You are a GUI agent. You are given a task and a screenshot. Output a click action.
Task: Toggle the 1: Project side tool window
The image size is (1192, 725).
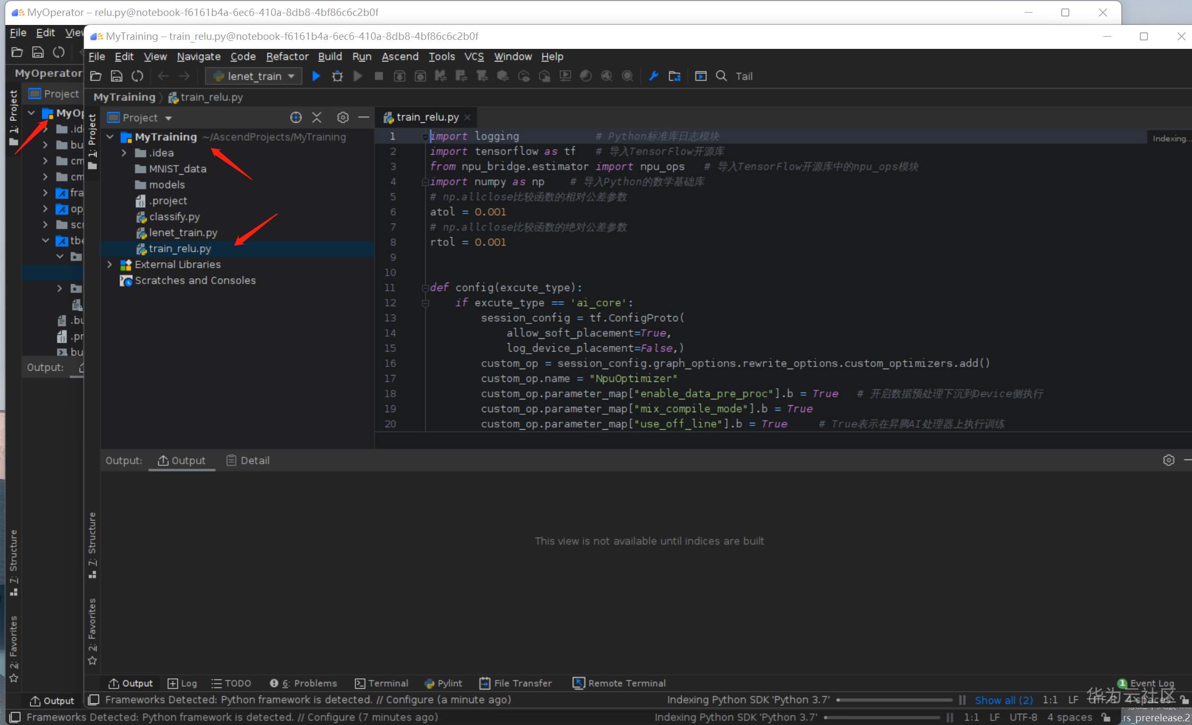pos(92,138)
